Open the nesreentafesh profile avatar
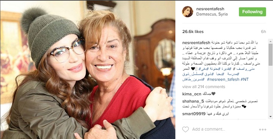The image size is (273, 139). click(188, 12)
